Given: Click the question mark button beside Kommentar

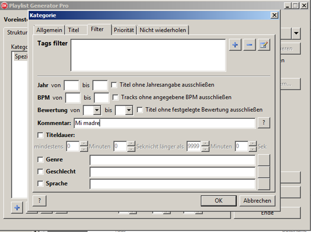Looking at the screenshot, I should (x=264, y=123).
